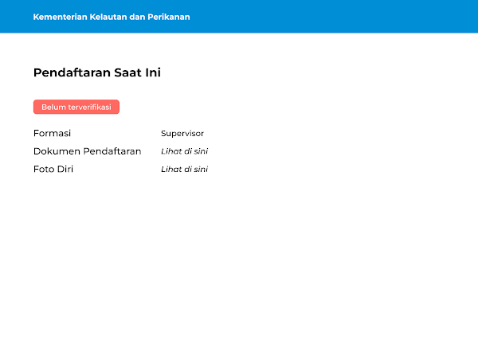Click the Dokumen Pendaftaran label
Image resolution: width=478 pixels, height=340 pixels.
87,151
